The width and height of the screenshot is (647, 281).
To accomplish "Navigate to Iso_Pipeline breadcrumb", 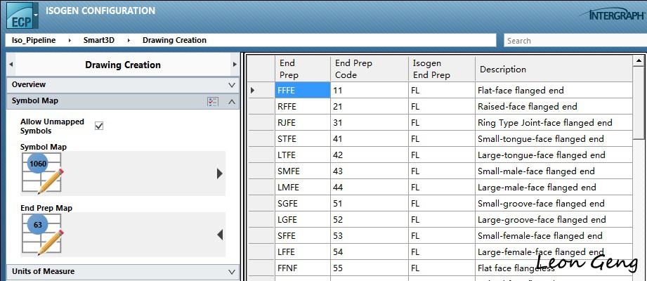I will pyautogui.click(x=34, y=40).
